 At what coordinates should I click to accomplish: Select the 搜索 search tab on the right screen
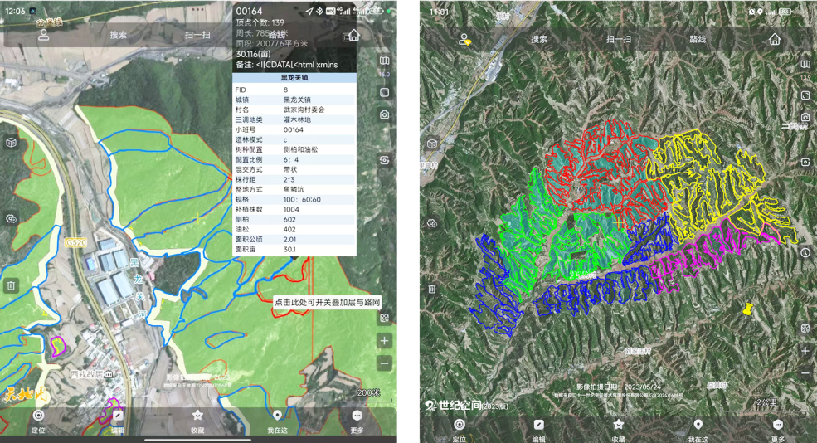click(539, 39)
